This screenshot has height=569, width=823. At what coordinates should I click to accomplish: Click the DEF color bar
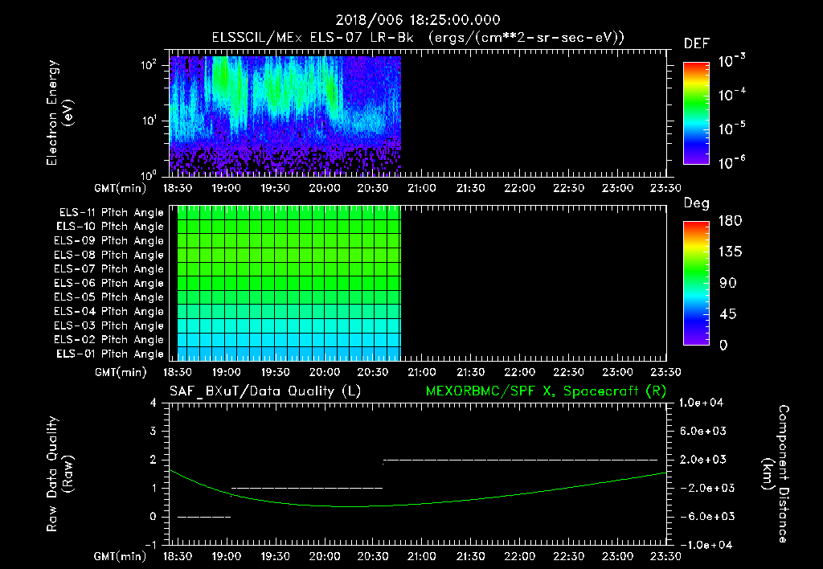(x=696, y=113)
